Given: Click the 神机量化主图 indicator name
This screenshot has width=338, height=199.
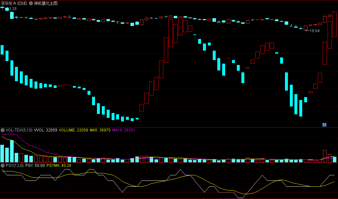Looking at the screenshot, I should point(46,3).
